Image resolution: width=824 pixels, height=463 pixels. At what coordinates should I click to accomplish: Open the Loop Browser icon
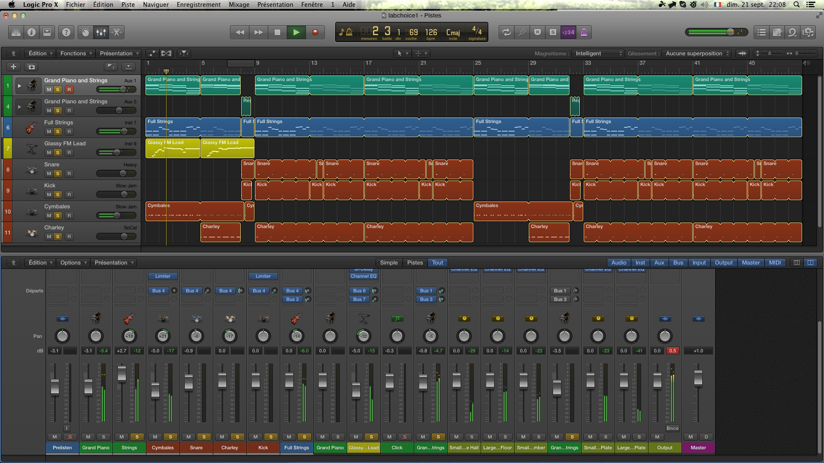792,32
